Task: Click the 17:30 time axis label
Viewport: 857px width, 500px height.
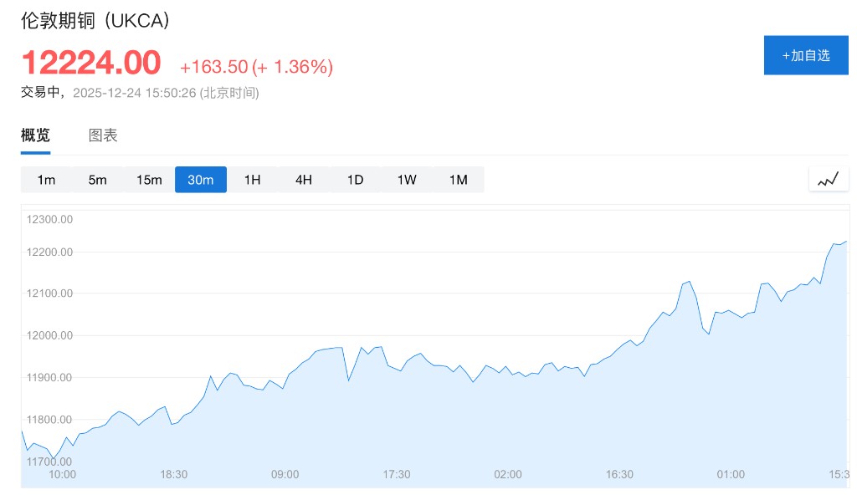Action: tap(397, 474)
